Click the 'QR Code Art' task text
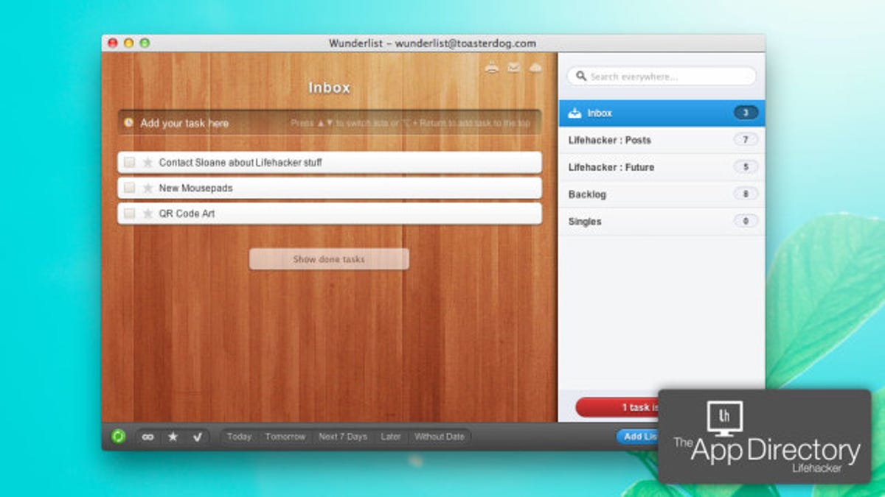 point(187,214)
